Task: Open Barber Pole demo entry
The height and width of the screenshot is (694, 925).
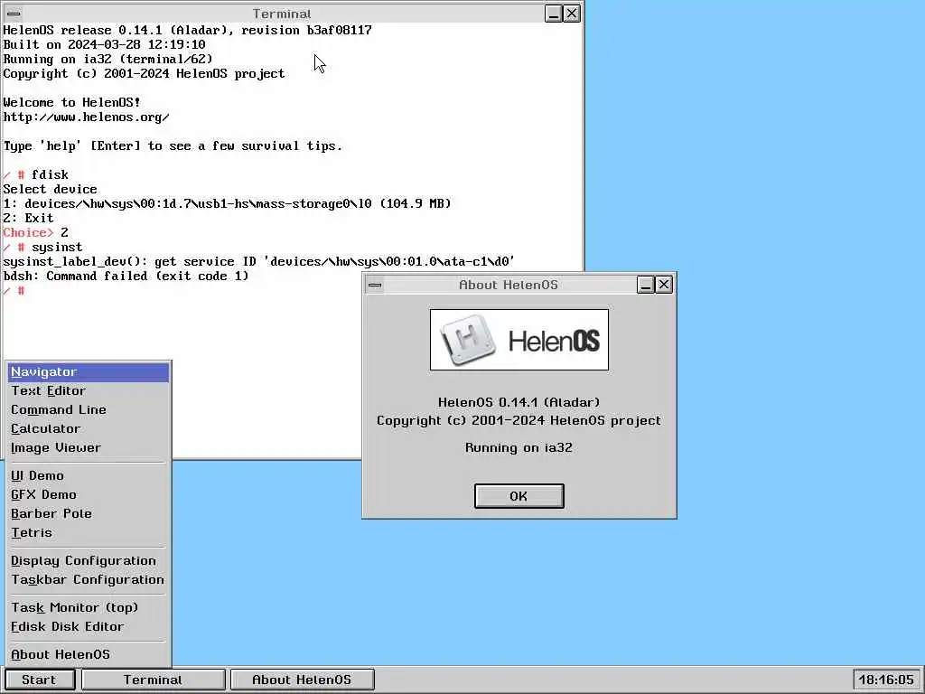Action: (x=89, y=513)
